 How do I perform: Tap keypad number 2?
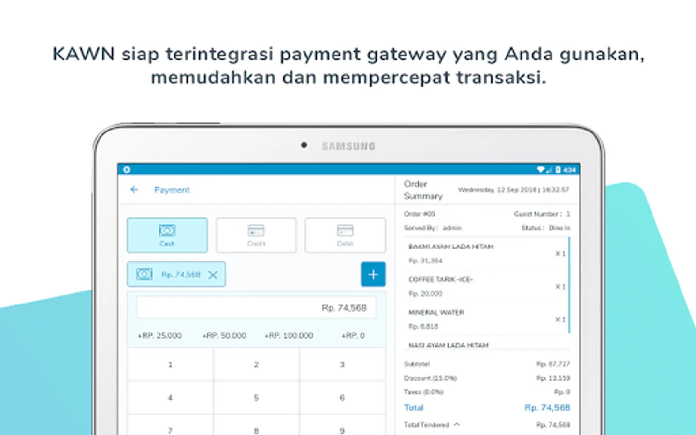256,364
